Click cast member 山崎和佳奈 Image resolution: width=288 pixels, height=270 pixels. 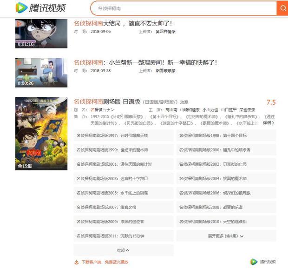(x=190, y=110)
